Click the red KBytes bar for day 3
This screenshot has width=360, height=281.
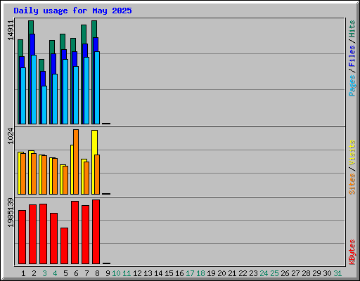[x=43, y=234]
